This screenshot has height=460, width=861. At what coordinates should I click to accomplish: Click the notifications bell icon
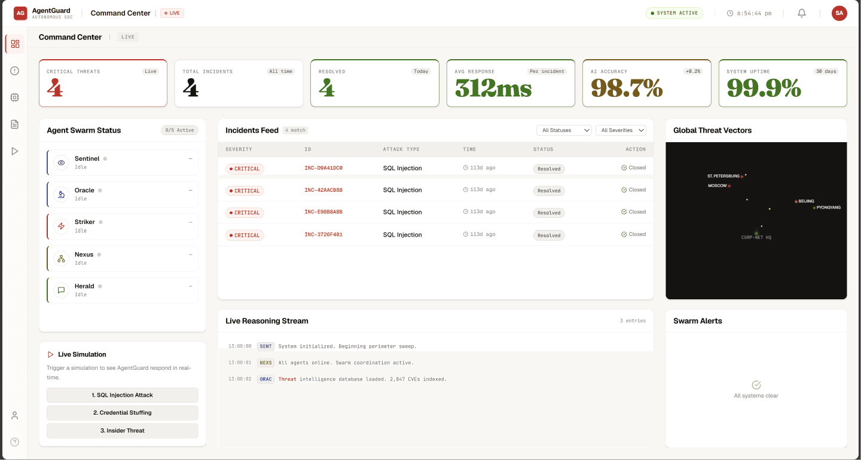802,13
